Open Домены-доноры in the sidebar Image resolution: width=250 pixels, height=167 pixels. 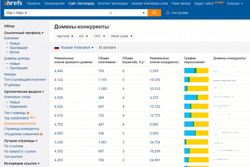(x=17, y=58)
